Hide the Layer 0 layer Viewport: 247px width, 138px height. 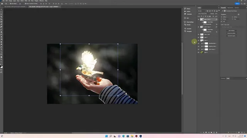pyautogui.click(x=198, y=53)
